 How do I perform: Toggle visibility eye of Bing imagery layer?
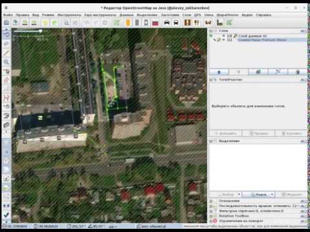(224, 40)
